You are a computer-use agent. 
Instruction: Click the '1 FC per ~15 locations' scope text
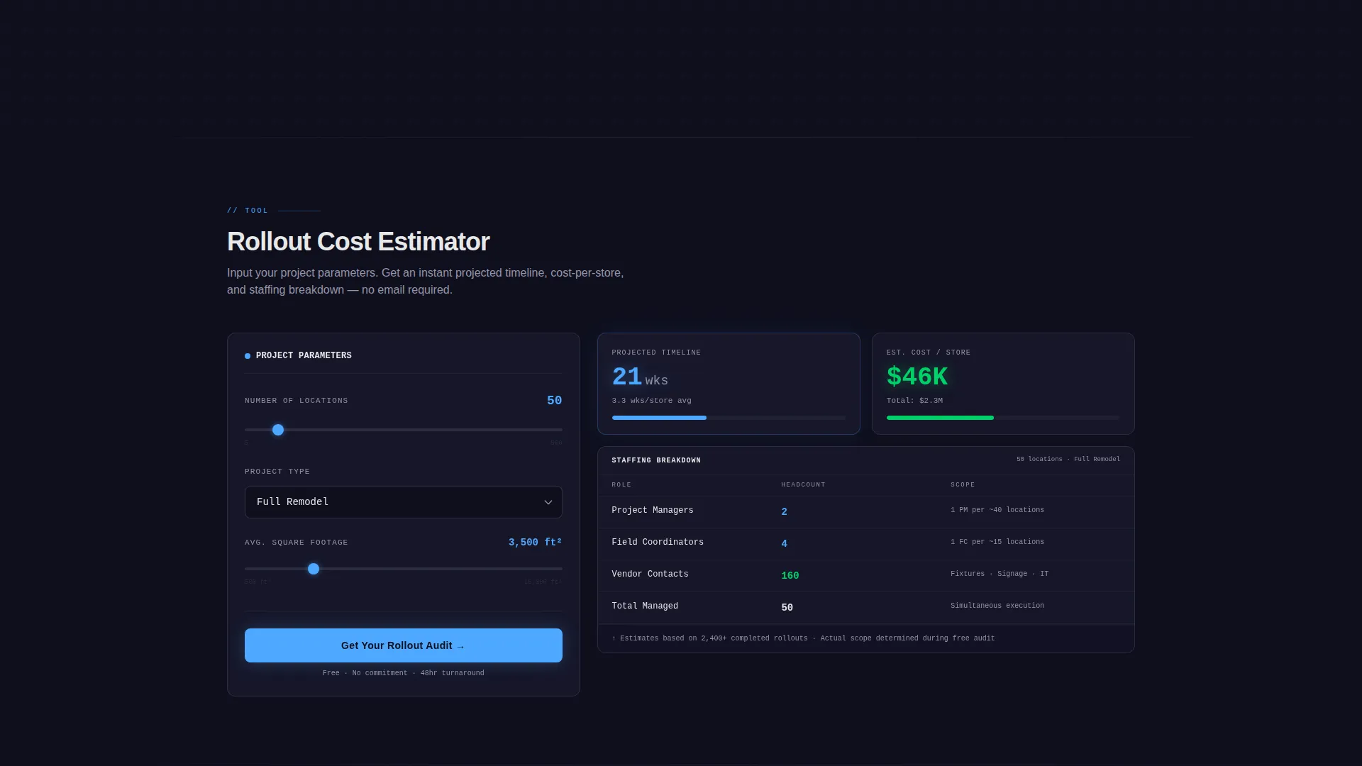click(997, 542)
